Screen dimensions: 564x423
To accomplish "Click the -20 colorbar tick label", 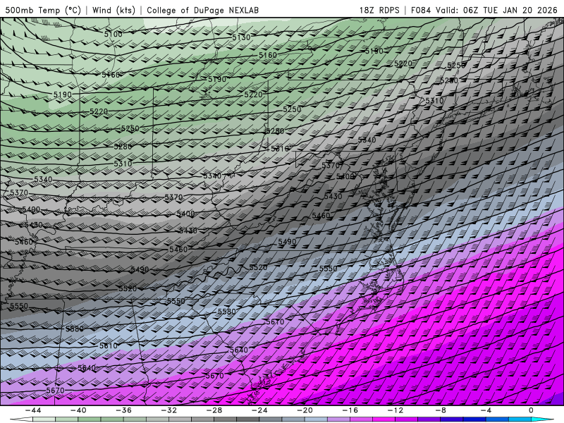I will pos(305,410).
